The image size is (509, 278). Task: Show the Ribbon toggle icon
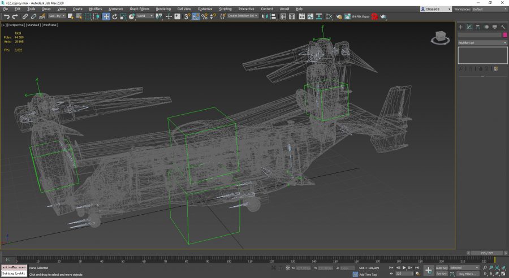click(x=302, y=16)
